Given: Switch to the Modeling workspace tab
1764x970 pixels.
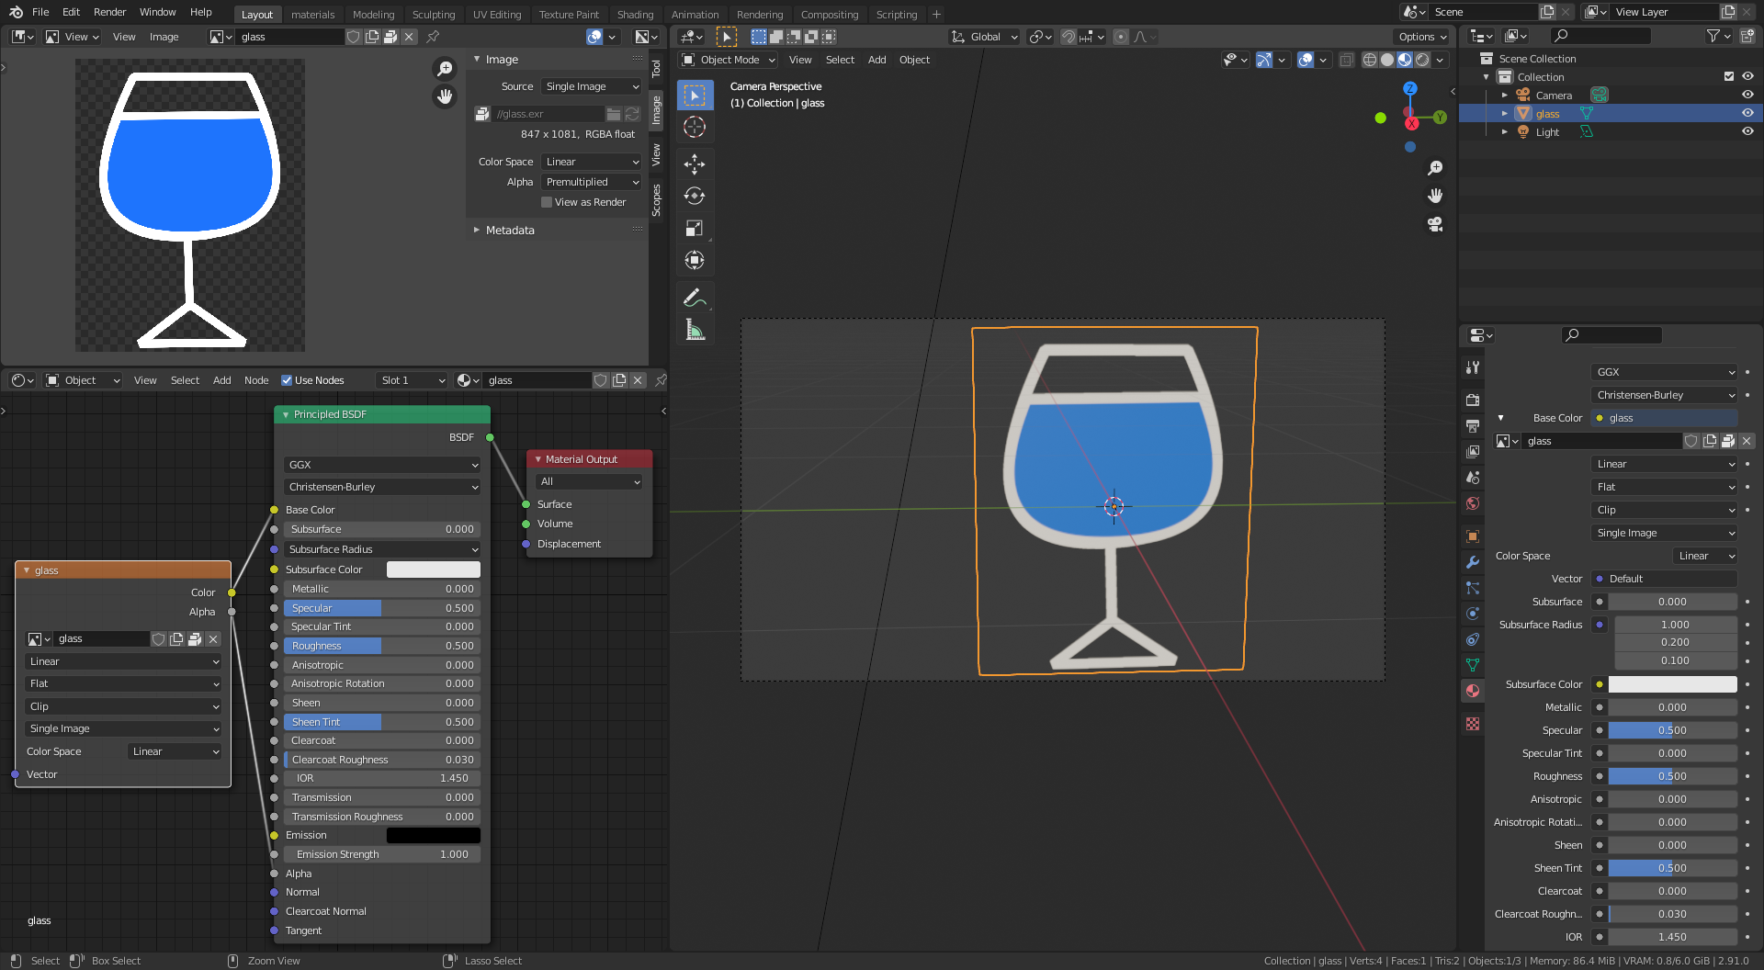Looking at the screenshot, I should (x=373, y=14).
